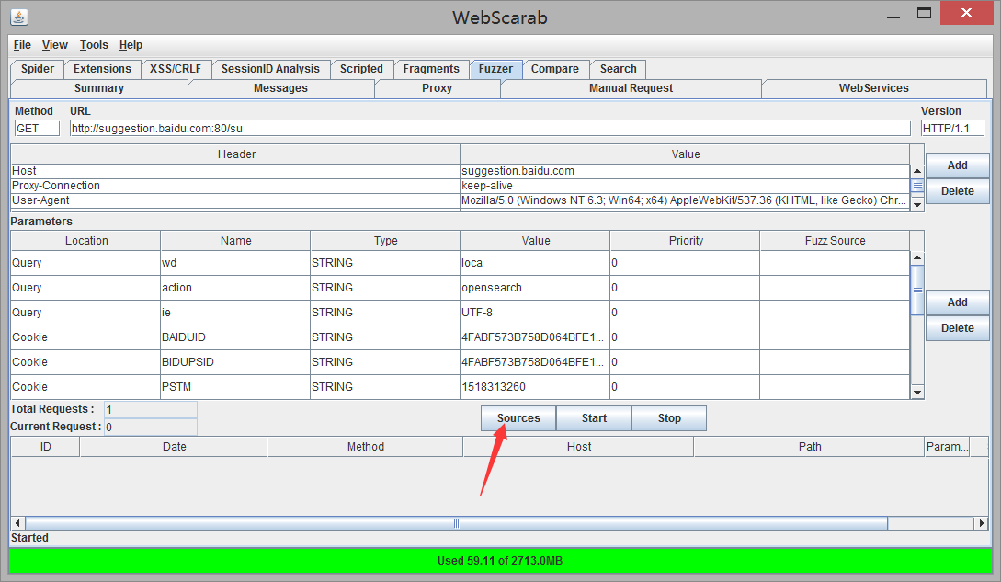
Task: Click the UTF-8 value cell
Action: coord(535,313)
